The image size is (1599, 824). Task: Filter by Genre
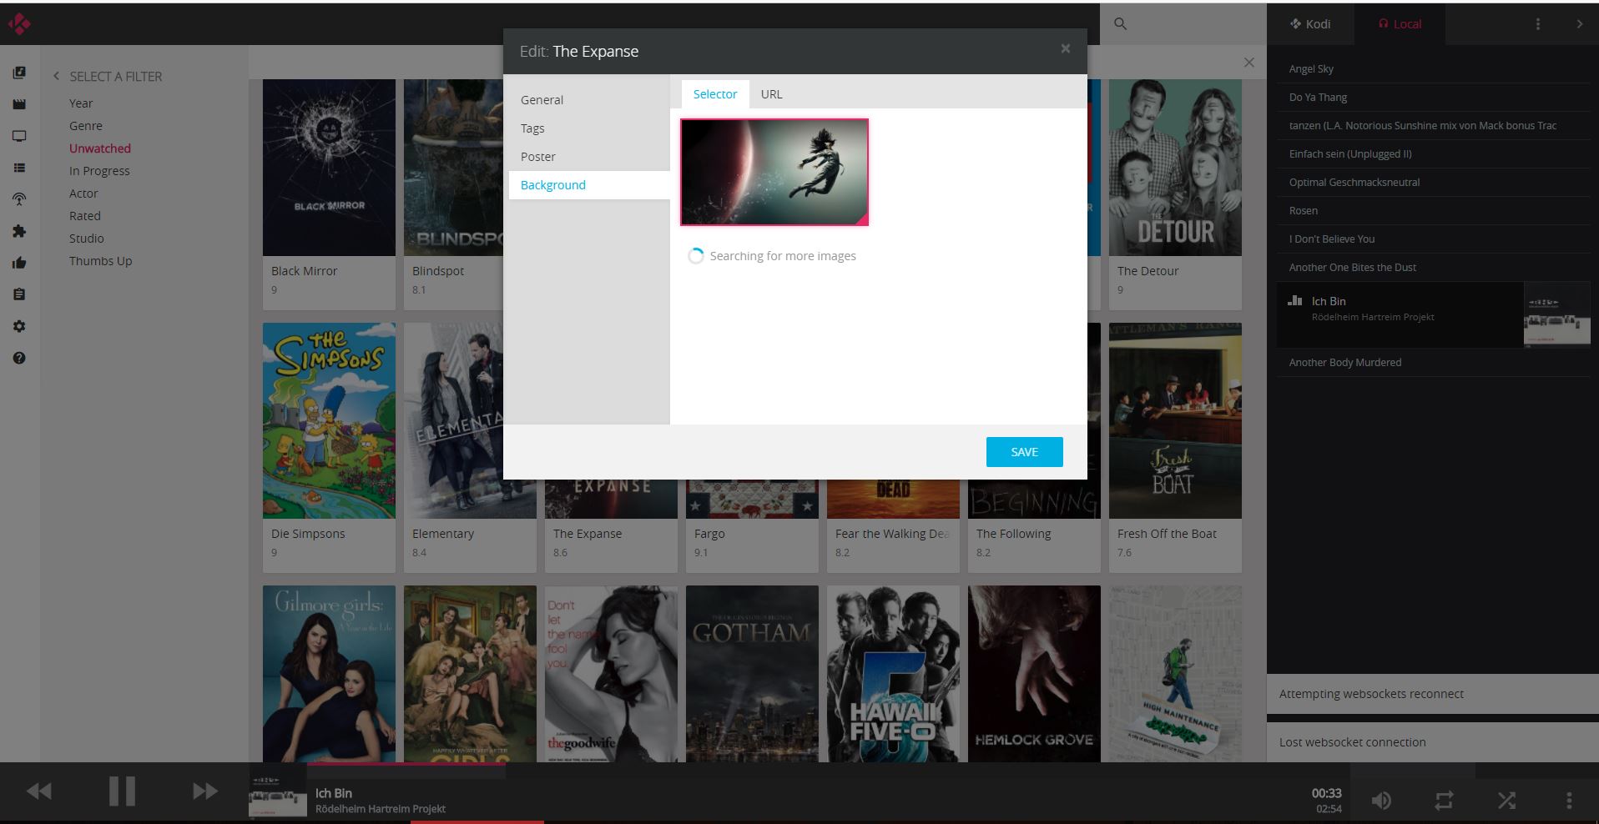pyautogui.click(x=86, y=126)
